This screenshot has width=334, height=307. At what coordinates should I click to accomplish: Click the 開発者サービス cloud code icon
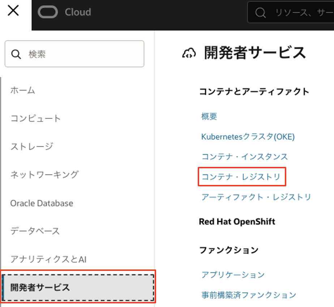pyautogui.click(x=188, y=53)
